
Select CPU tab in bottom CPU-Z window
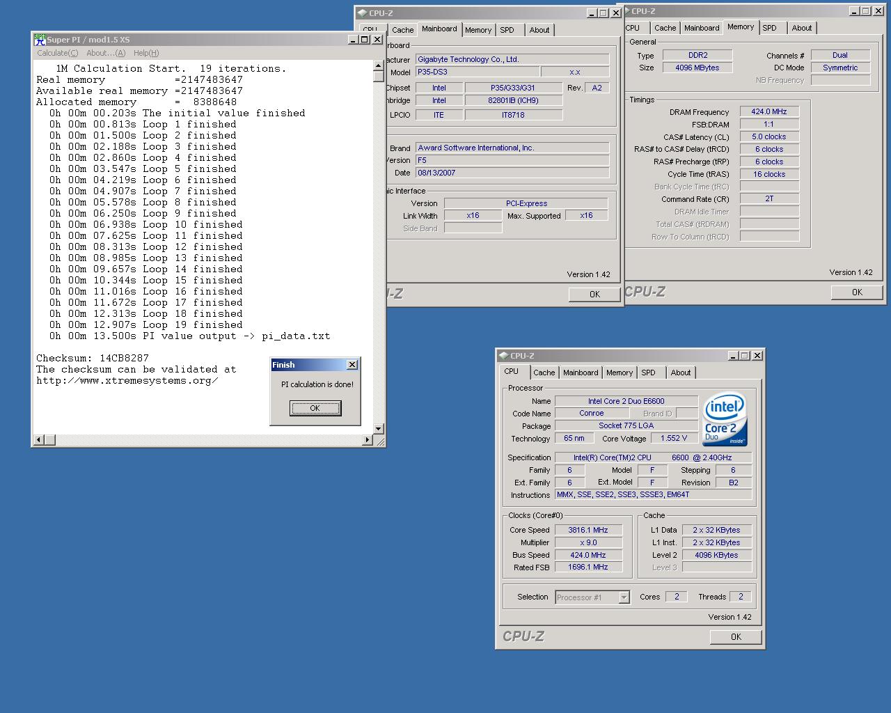[x=512, y=371]
